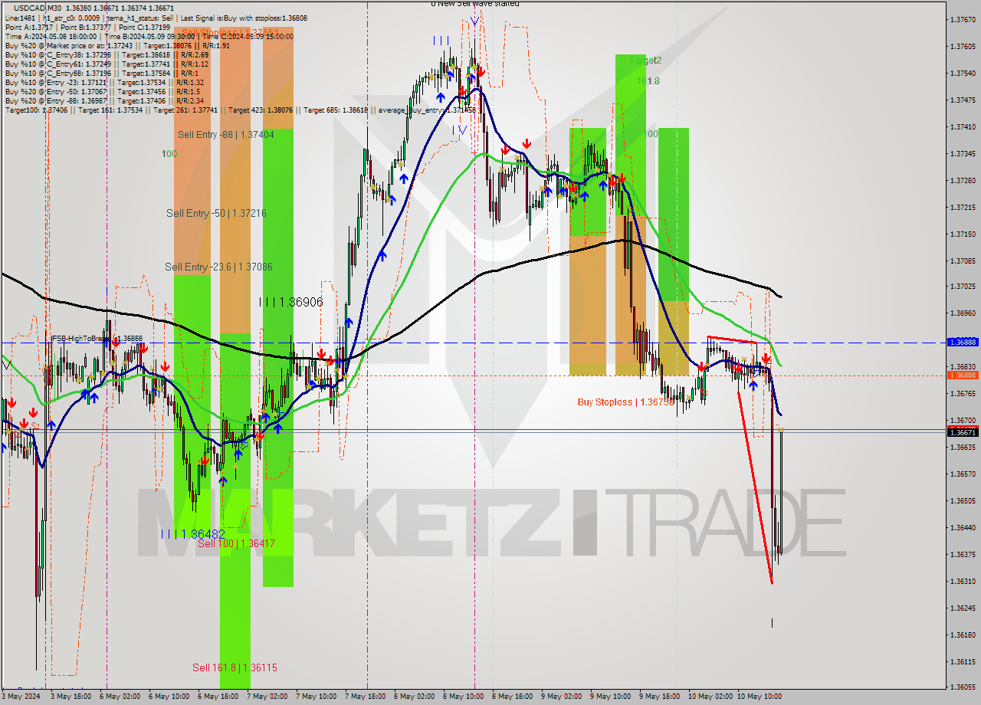Click the '| | | 1.36482' blue label
Viewport: 981px width, 705px height.
pos(192,533)
